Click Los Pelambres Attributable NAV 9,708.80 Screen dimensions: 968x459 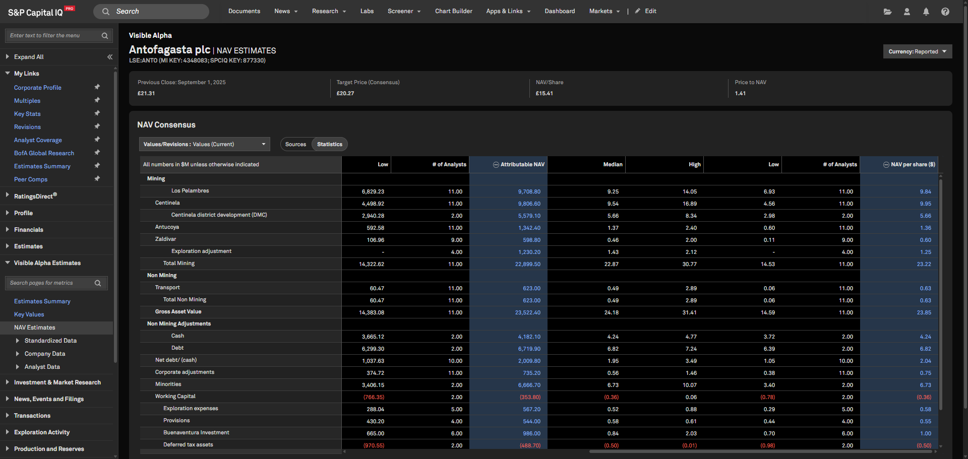point(529,191)
